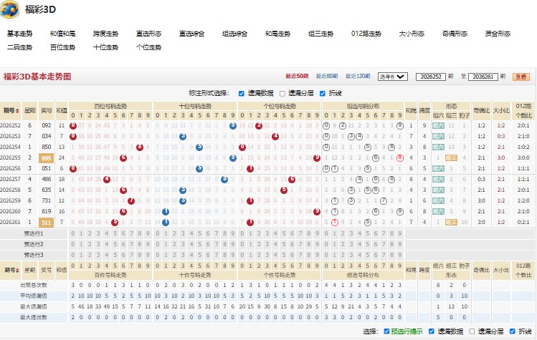
Task: Click 出现总次数 statistics row label
Action: tap(34, 285)
